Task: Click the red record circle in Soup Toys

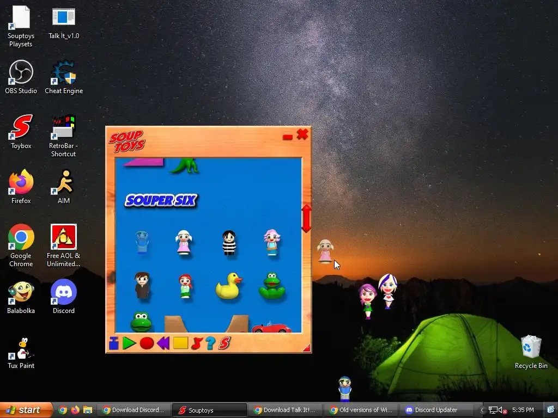Action: 147,343
